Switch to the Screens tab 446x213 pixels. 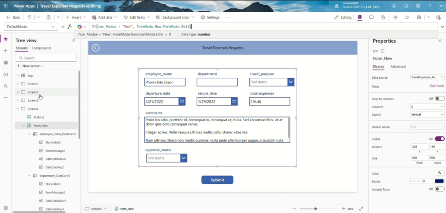click(22, 48)
